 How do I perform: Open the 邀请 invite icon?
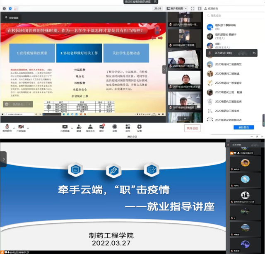click(79, 126)
